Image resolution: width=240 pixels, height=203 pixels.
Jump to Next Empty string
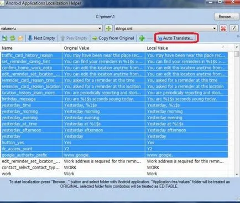click(41, 38)
